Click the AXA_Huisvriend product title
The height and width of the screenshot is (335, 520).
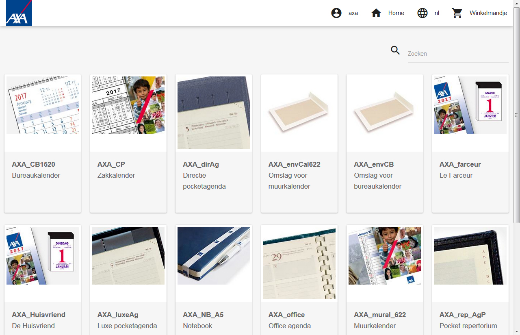(x=39, y=315)
